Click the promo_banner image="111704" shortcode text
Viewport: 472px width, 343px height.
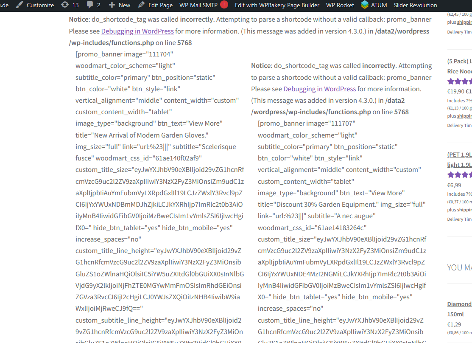[x=124, y=54]
